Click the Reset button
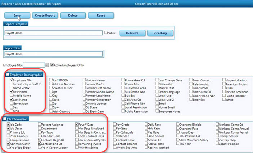253x153 pixels. click(101, 15)
